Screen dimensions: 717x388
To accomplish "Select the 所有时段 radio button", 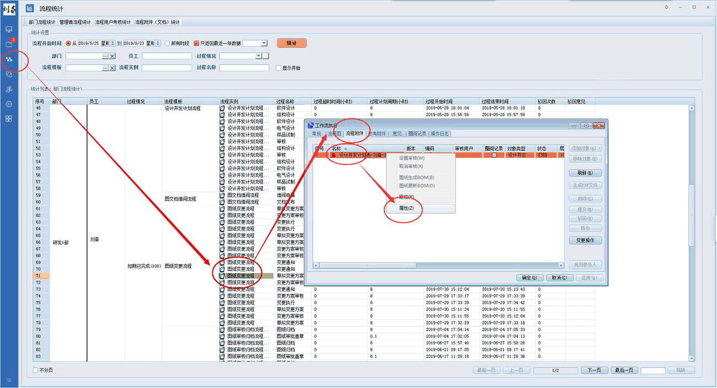I will 167,44.
